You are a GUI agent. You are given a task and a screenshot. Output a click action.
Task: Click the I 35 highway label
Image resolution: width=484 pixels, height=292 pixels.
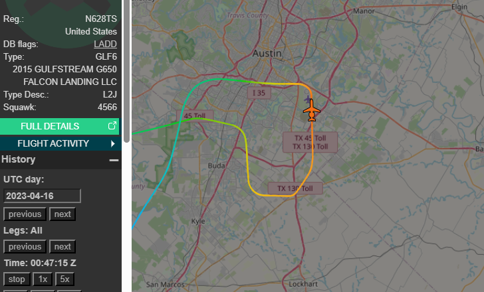pos(259,93)
